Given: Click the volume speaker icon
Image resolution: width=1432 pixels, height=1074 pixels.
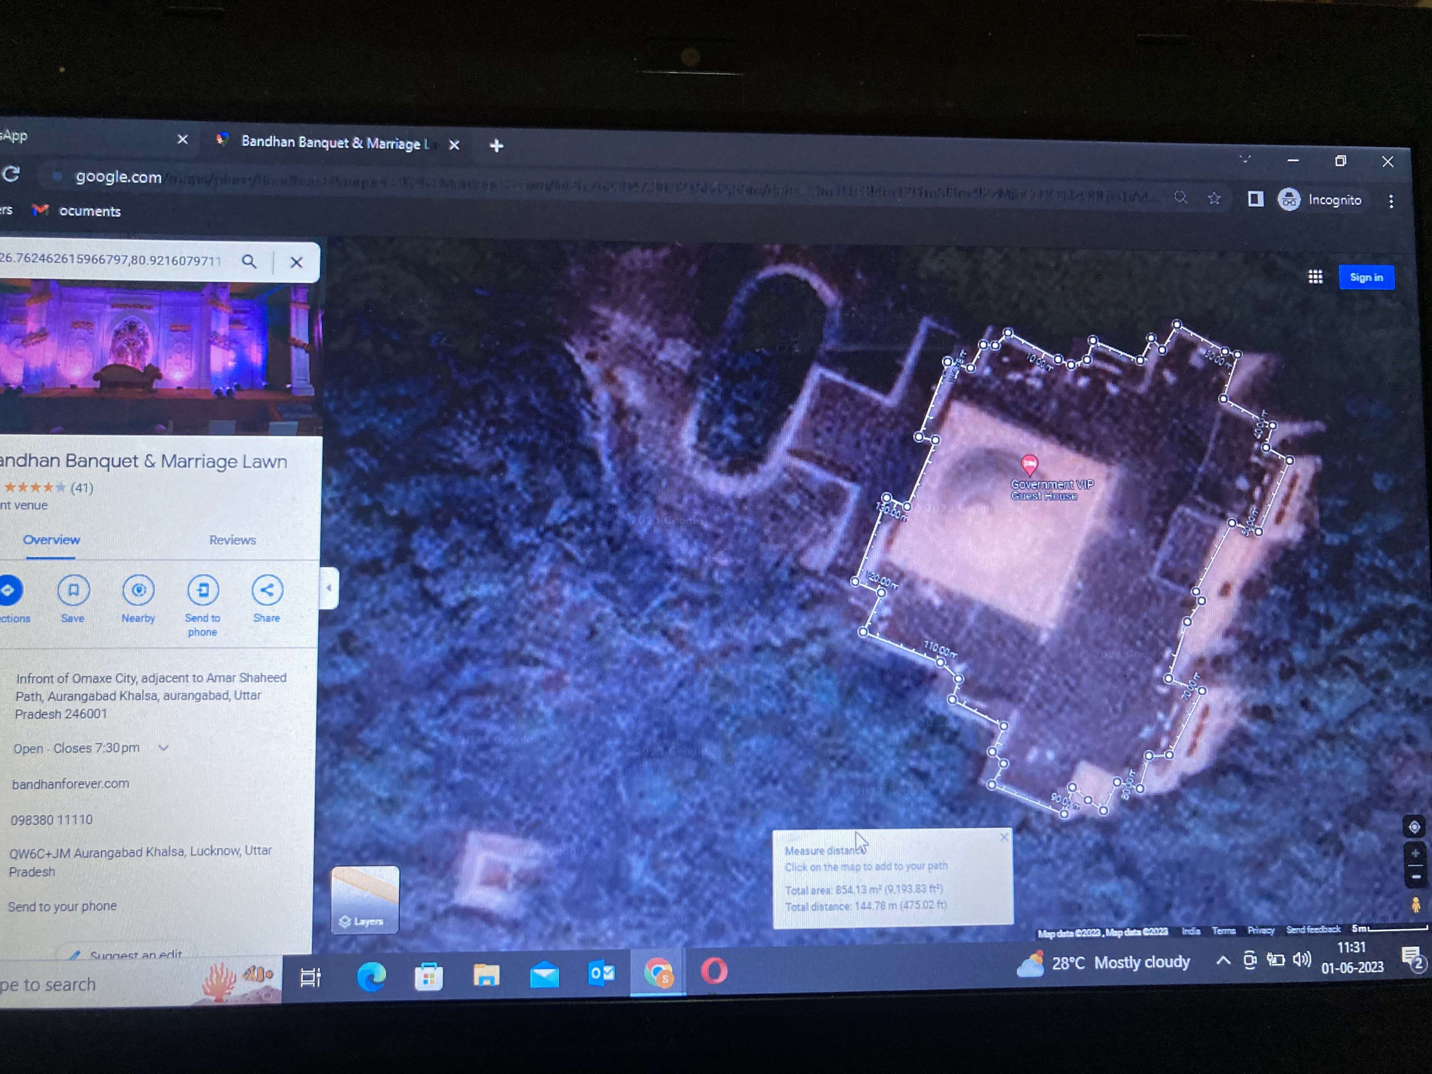Looking at the screenshot, I should tap(1301, 959).
